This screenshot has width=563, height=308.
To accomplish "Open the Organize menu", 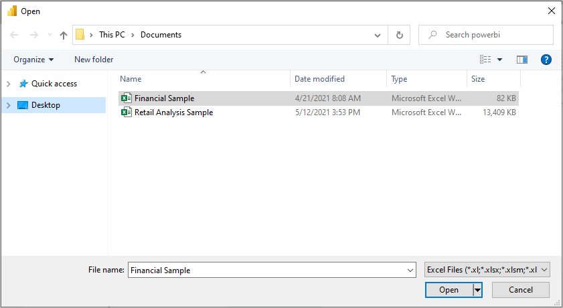I will click(33, 60).
